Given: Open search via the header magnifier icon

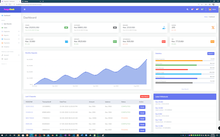Looking at the screenshot, I should pos(187,9).
